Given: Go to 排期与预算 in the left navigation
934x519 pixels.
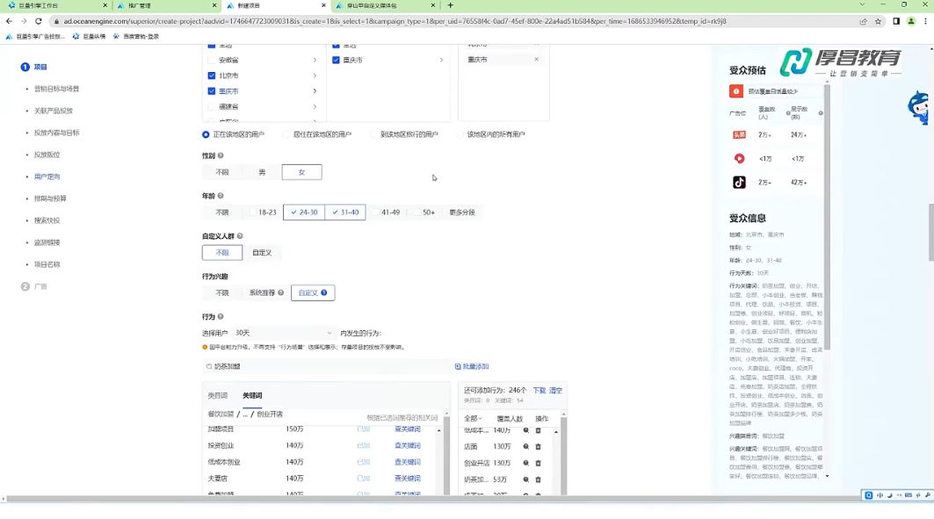Looking at the screenshot, I should [x=50, y=198].
